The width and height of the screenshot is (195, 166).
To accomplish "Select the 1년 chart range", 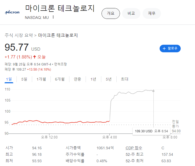I will coord(93,79).
